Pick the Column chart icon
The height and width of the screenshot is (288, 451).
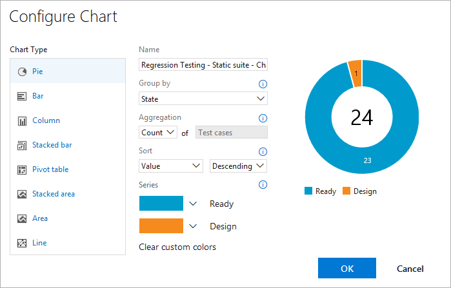tap(21, 120)
